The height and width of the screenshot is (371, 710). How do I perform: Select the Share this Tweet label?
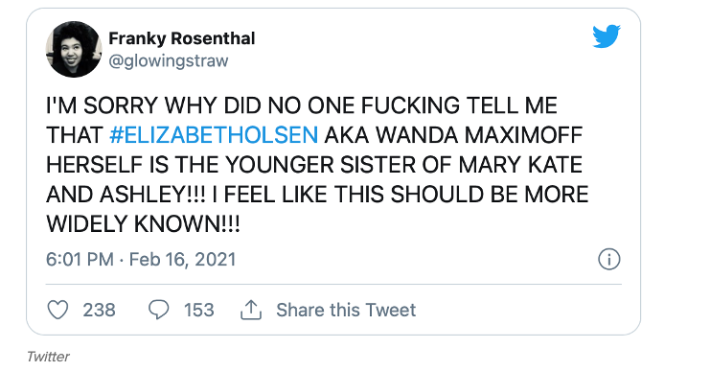click(346, 311)
